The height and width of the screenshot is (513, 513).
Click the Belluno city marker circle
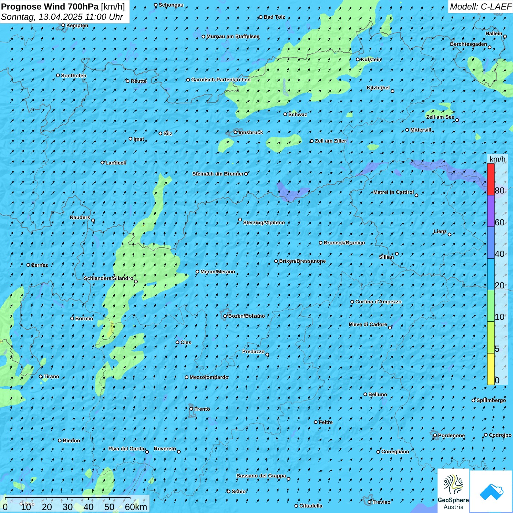(365, 394)
